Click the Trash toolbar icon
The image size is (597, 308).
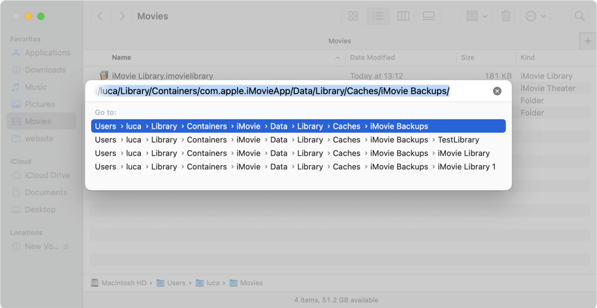pos(506,16)
